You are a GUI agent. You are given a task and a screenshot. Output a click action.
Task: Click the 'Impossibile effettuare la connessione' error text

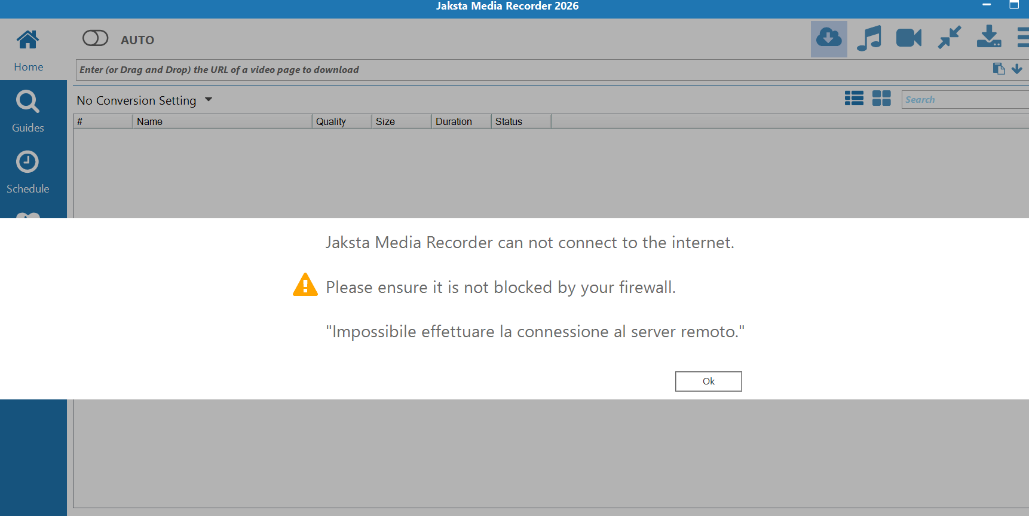point(535,332)
